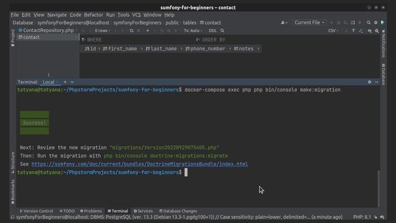Open the 0 rows page size dropdown
The height and width of the screenshot is (223, 396).
click(103, 30)
